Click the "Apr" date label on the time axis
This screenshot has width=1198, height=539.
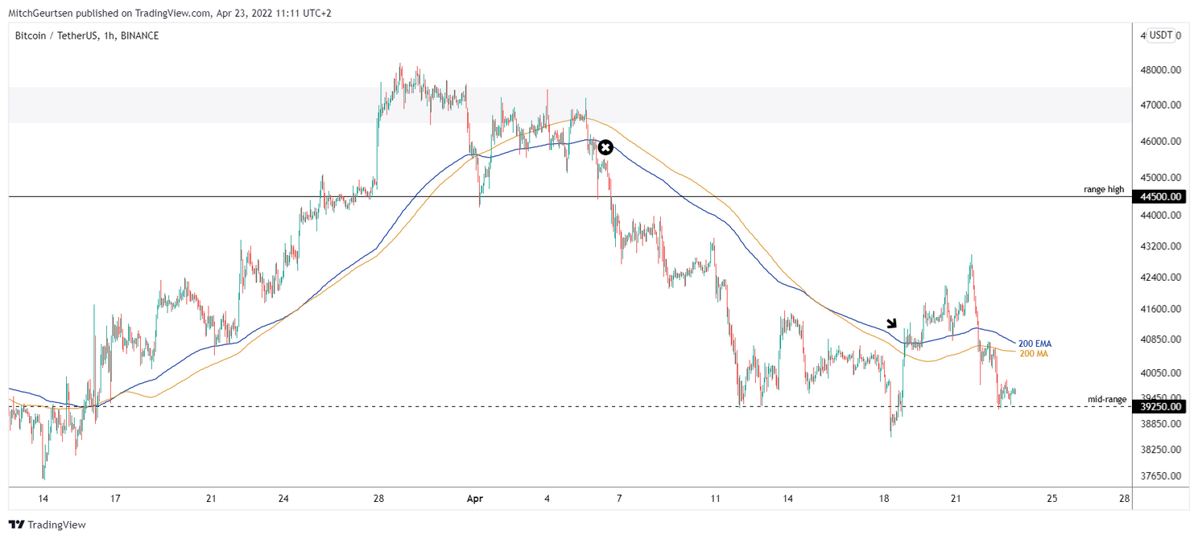[475, 499]
